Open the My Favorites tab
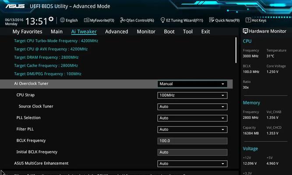Viewport: 292px width, 175px height. pos(28,31)
